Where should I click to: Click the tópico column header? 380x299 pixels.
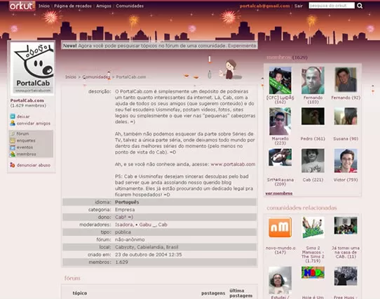click(x=80, y=293)
